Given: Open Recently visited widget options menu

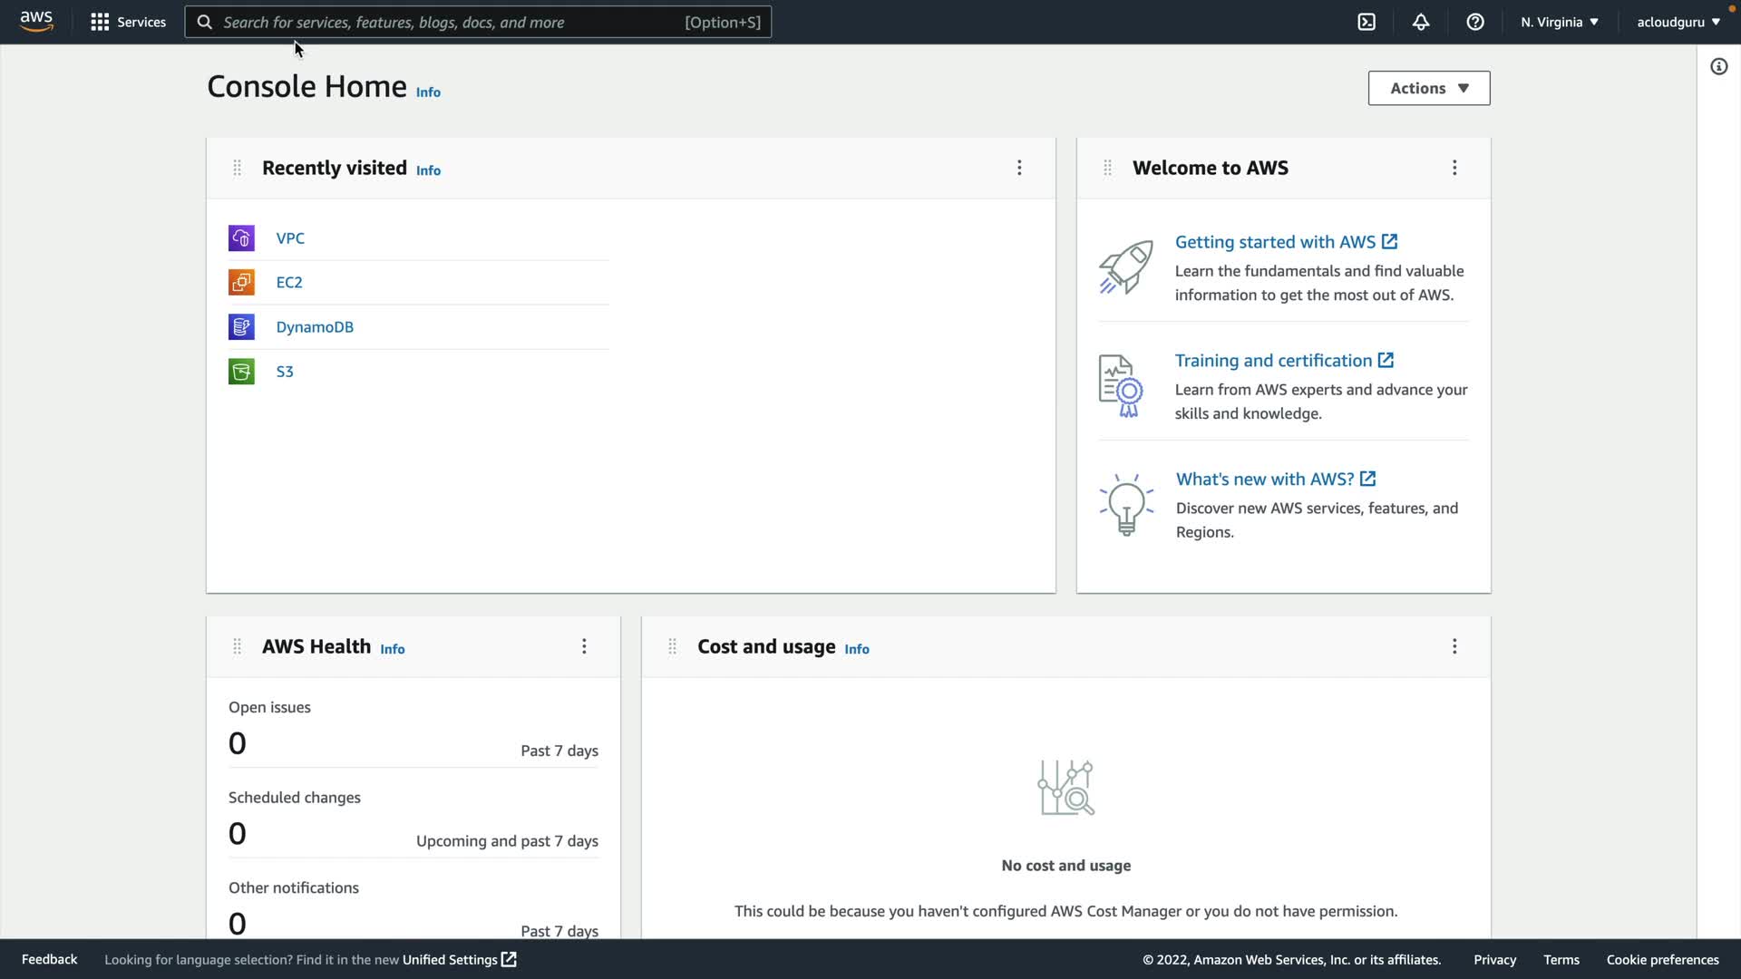Looking at the screenshot, I should coord(1019,168).
